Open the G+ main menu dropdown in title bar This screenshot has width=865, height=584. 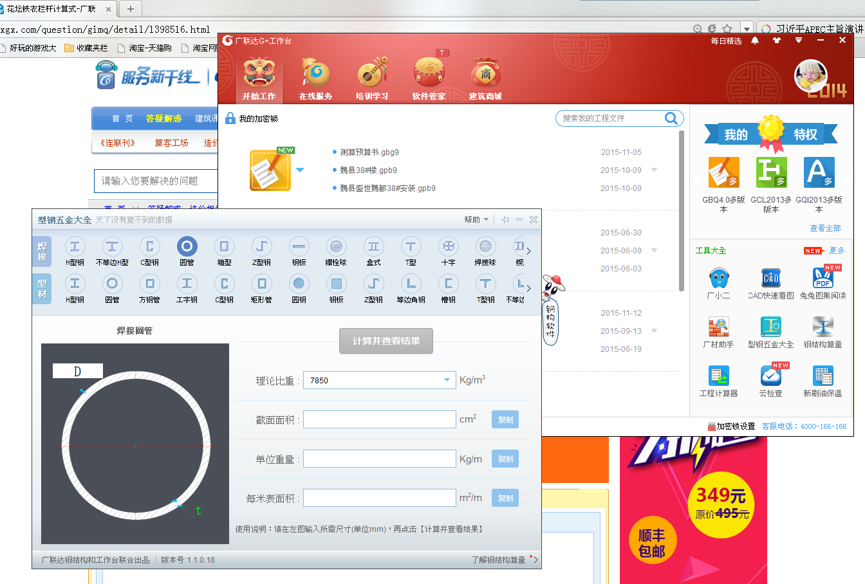coord(799,41)
